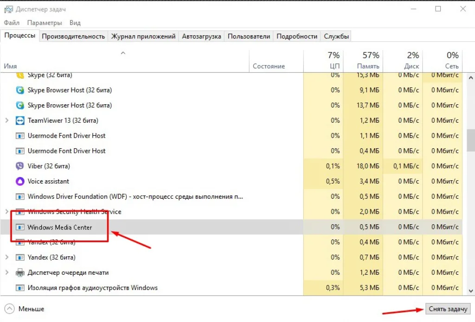Click the printer icon of Диспетчер очереди печати
Viewport: 475px width, 322px height.
tap(19, 272)
